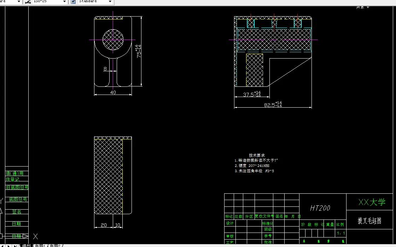Open the text style dropdown arrow
The image size is (396, 247).
[19, 1]
